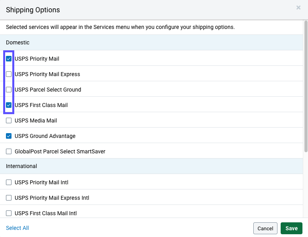Close the Shipping Options dialog

[298, 8]
